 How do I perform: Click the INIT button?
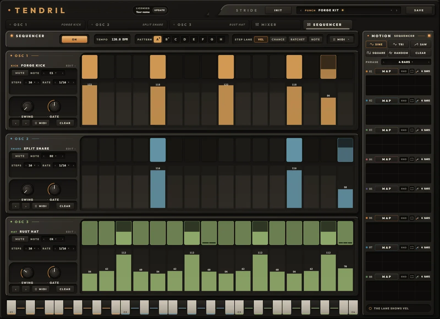coord(278,10)
